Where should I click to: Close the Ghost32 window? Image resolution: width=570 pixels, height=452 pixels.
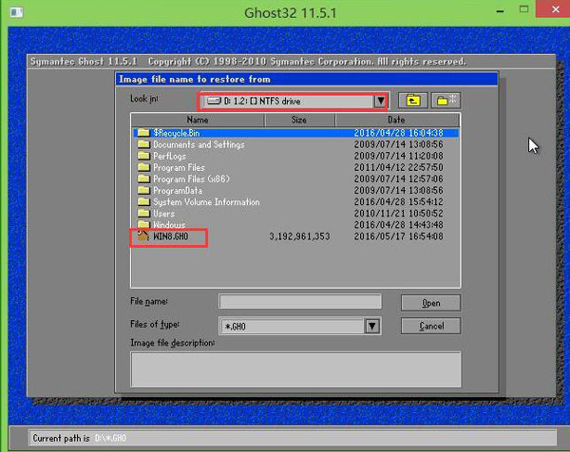555,9
